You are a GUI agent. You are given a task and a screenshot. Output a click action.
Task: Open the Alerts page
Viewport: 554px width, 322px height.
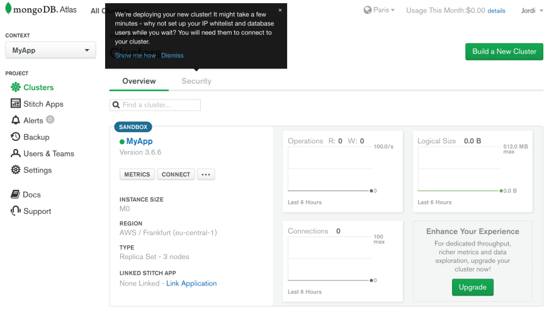(33, 120)
